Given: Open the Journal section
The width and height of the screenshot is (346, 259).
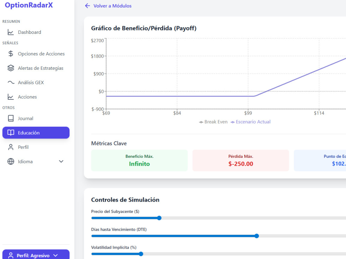Looking at the screenshot, I should point(36,118).
